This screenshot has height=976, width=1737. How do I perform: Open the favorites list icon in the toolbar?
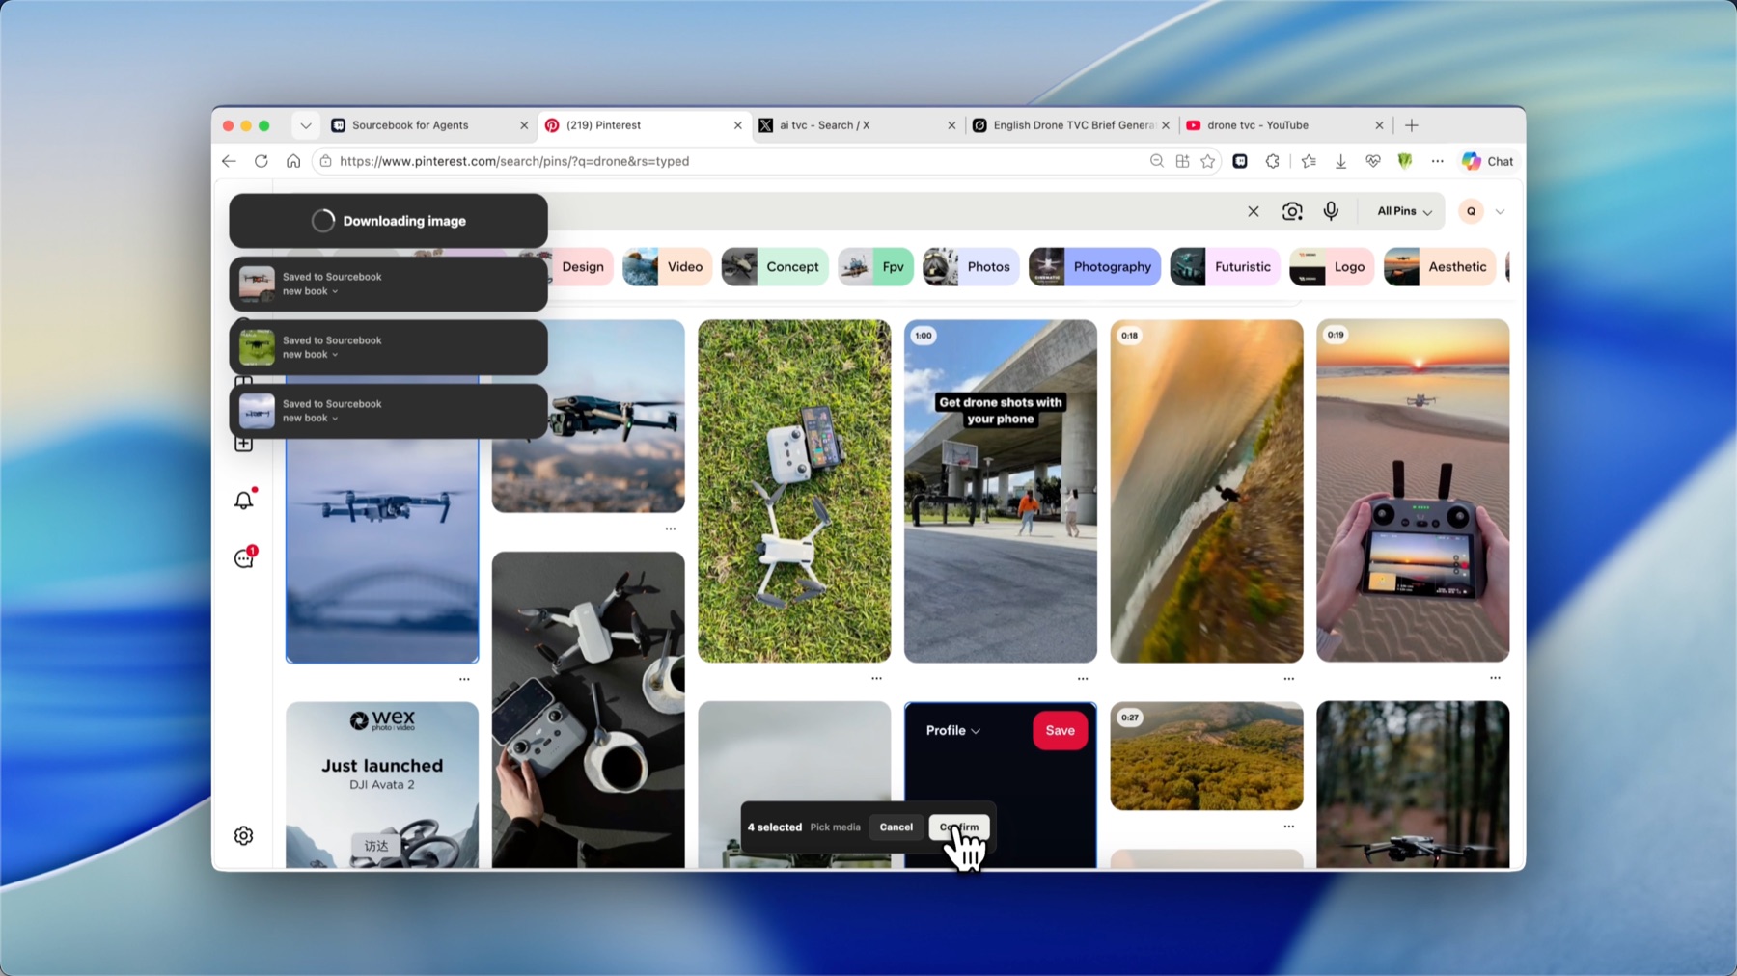click(x=1309, y=161)
